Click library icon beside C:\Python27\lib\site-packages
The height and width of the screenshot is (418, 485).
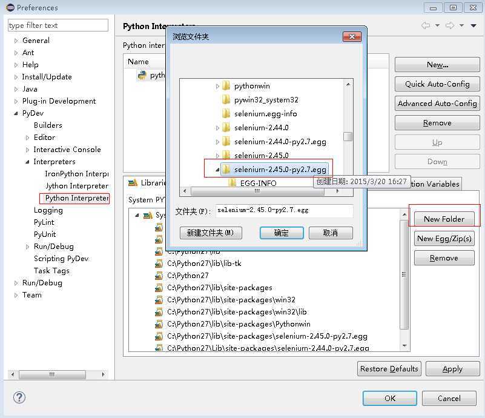coord(159,287)
